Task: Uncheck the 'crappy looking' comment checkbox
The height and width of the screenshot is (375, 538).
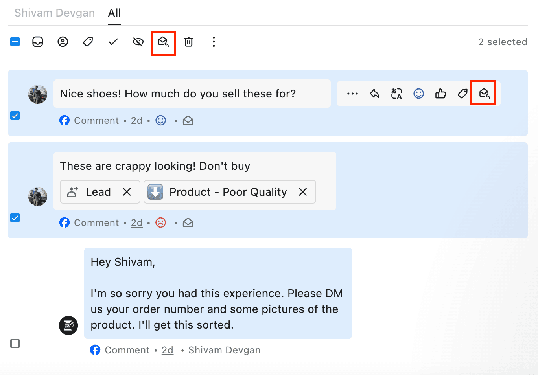Action: pos(15,218)
